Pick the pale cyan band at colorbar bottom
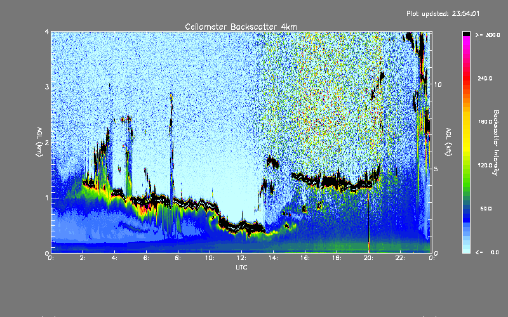Image resolution: width=508 pixels, height=317 pixels. (466, 250)
